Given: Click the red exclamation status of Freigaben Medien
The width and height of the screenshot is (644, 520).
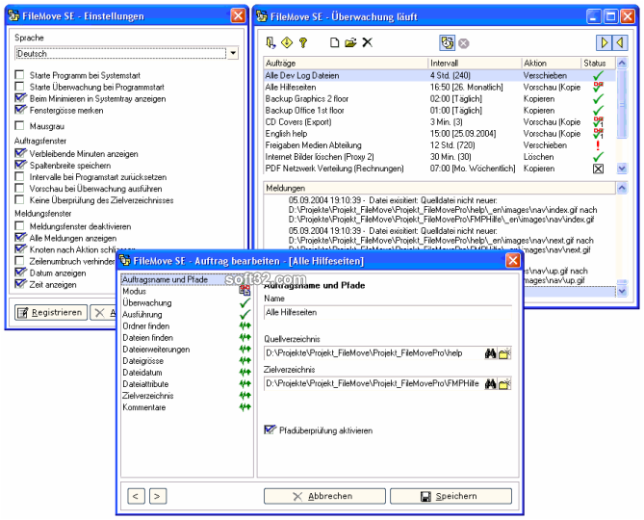Looking at the screenshot, I should 598,145.
